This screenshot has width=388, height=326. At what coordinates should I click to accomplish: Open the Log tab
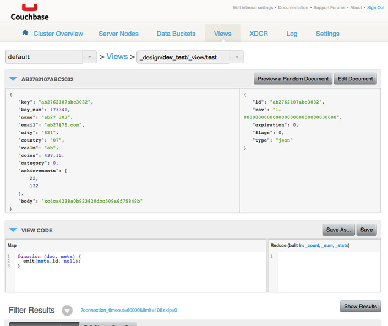pyautogui.click(x=292, y=34)
